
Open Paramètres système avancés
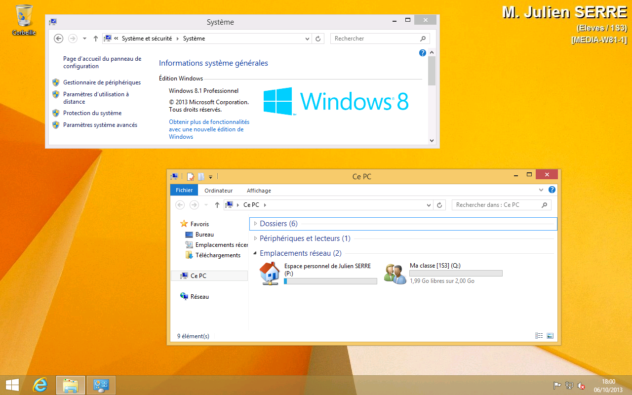click(x=100, y=125)
